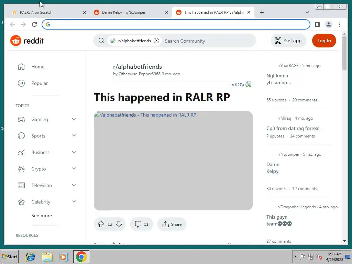352x264 pixels.
Task: Click the vertical scrollbar thumb
Action: point(344,53)
